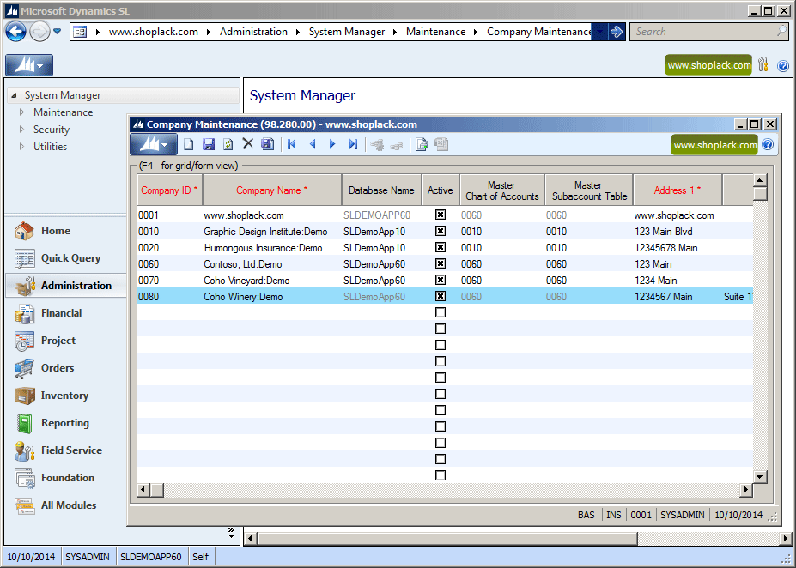Select the Administration module

66,286
